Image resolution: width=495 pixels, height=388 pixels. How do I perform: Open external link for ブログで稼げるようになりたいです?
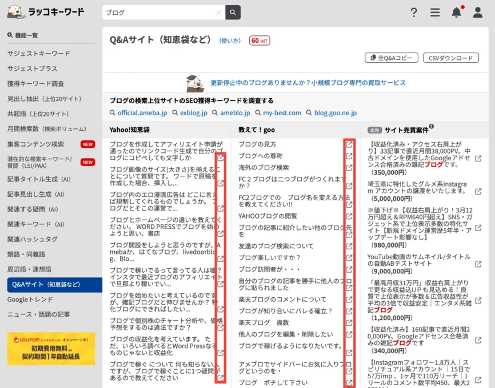[x=349, y=353]
